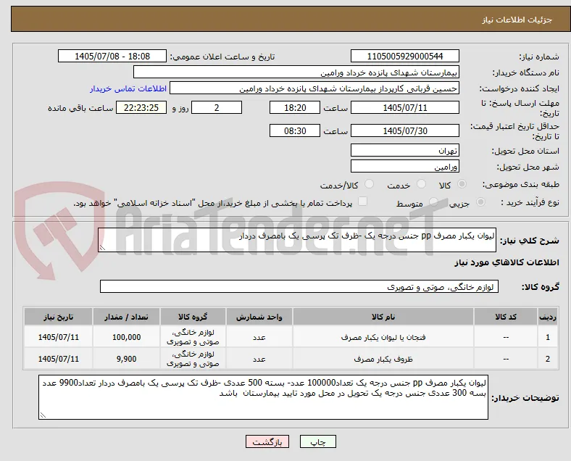Image resolution: width=571 pixels, height=461 pixels.
Task: Toggle the اسناد خزانه اسلامی payment checkbox
Action: click(362, 202)
